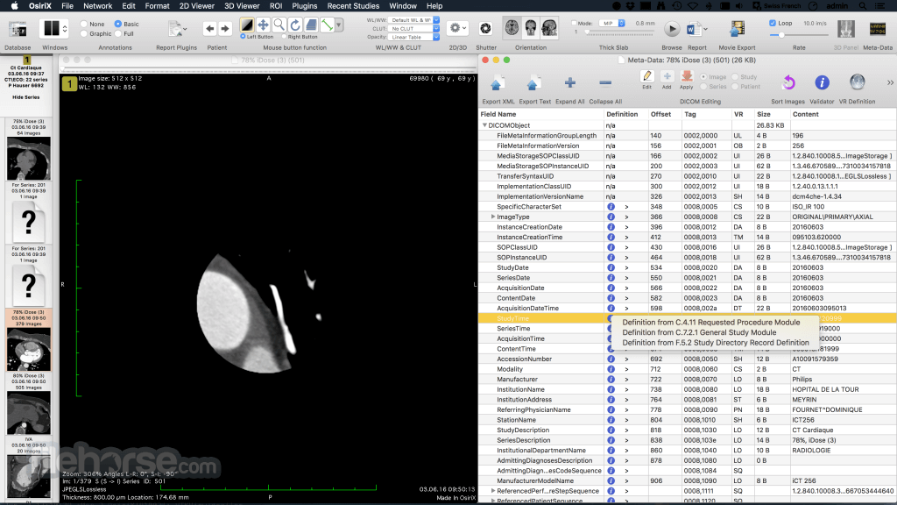The height and width of the screenshot is (505, 897).
Task: Open the Meta-Data toolbar icon
Action: (x=877, y=29)
